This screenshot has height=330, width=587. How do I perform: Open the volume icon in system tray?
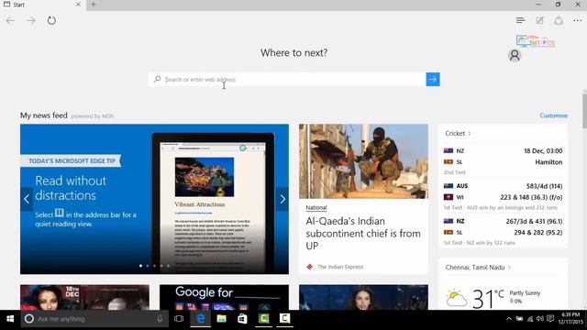pos(539,319)
